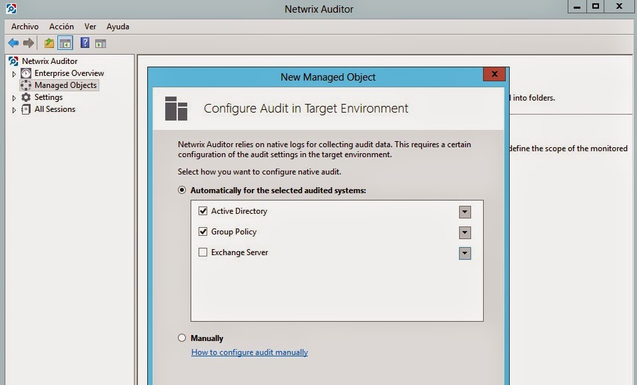Open the Group Policy dropdown arrow
This screenshot has width=637, height=385.
point(465,232)
